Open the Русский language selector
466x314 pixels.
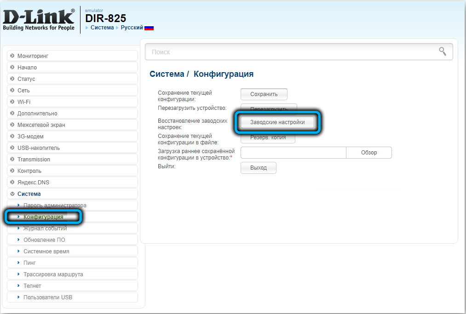tap(132, 28)
